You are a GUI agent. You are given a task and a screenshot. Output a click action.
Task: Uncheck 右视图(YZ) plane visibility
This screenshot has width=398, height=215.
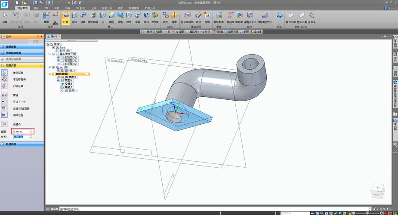pyautogui.click(x=58, y=61)
